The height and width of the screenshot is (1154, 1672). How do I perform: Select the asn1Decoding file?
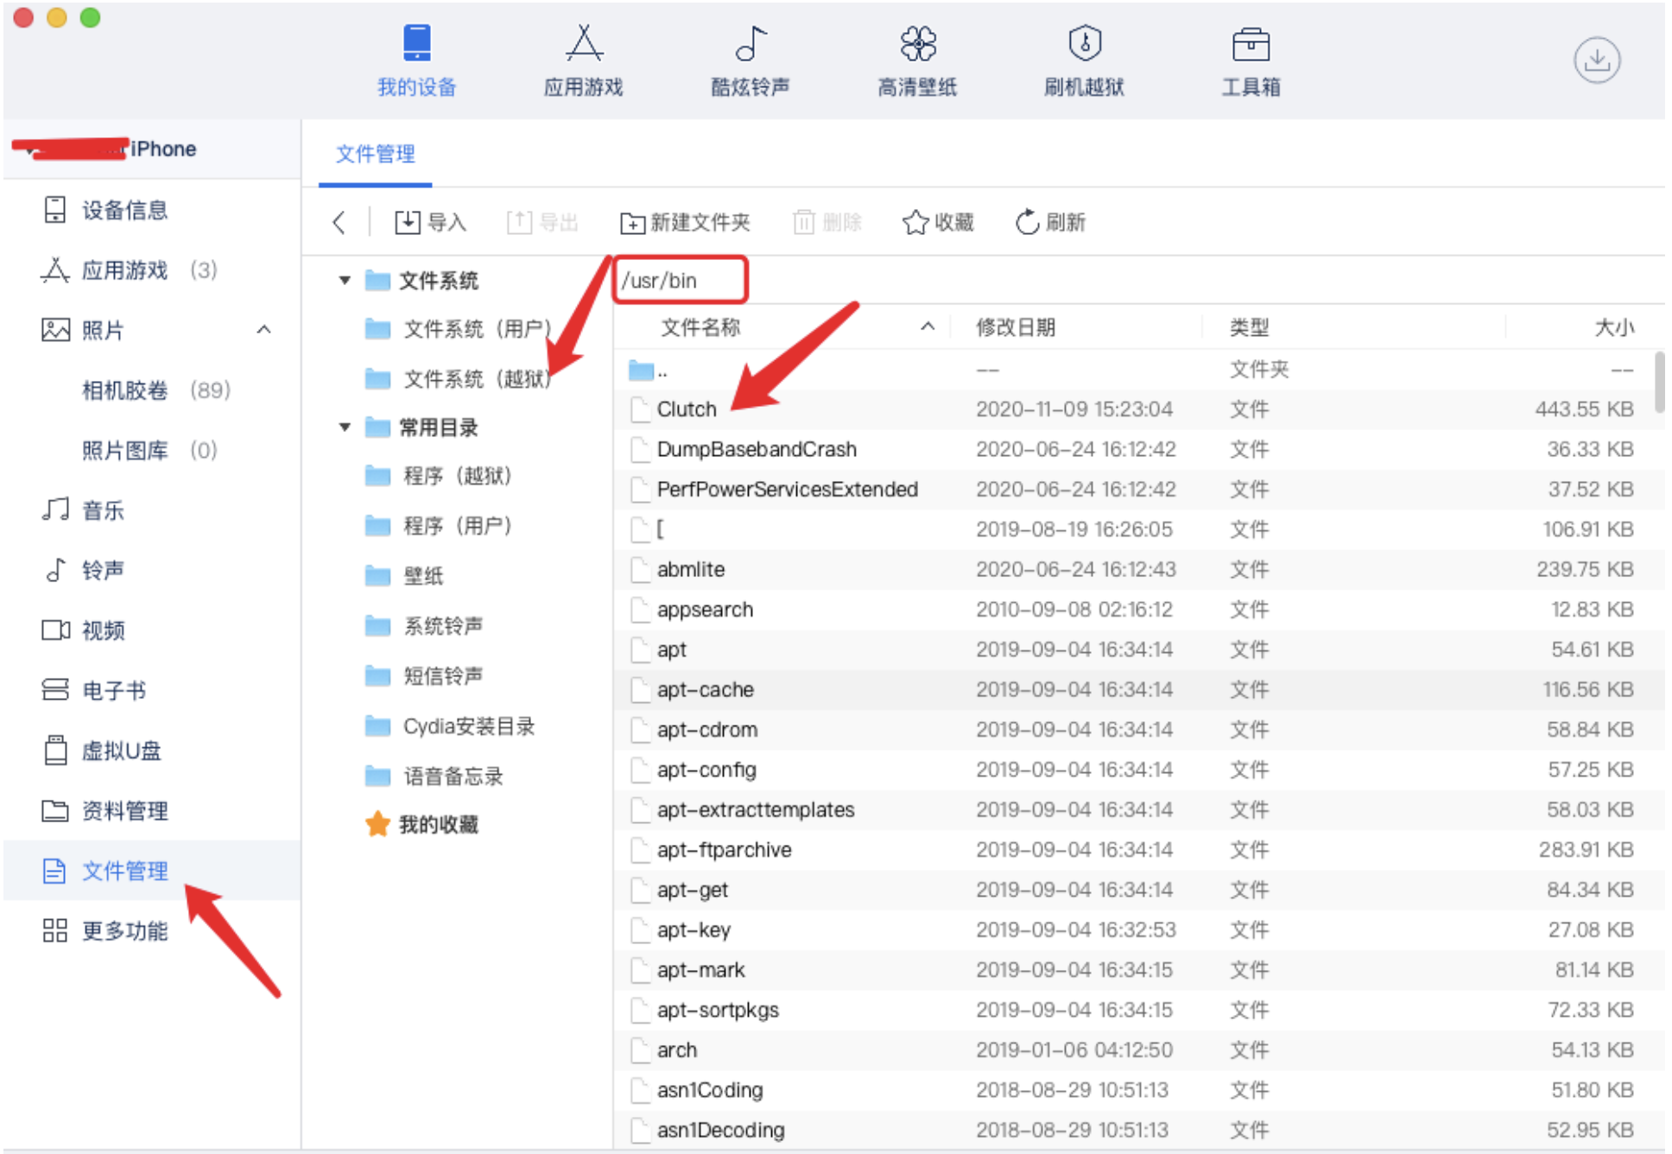1135,1130
